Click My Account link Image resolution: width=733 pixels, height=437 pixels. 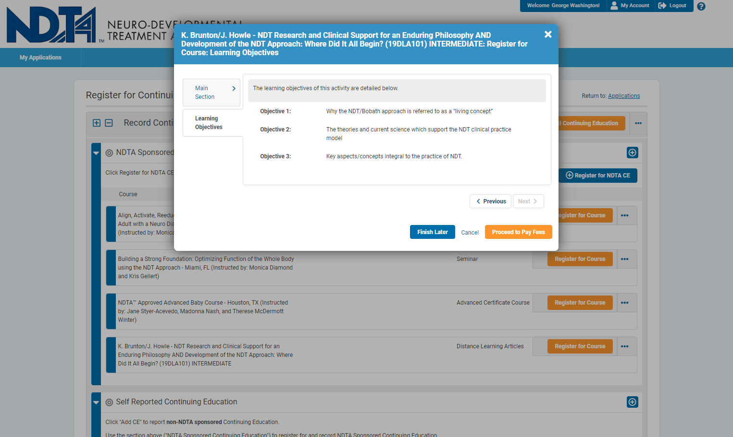coord(635,6)
